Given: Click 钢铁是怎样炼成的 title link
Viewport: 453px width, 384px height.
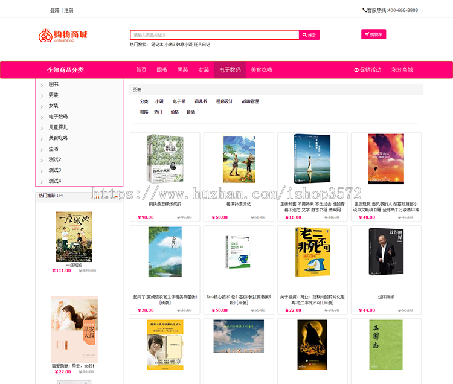Looking at the screenshot, I should [165, 204].
